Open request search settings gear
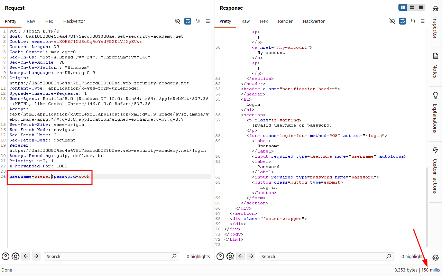Viewport: 442px width, 276px height. coord(15,256)
